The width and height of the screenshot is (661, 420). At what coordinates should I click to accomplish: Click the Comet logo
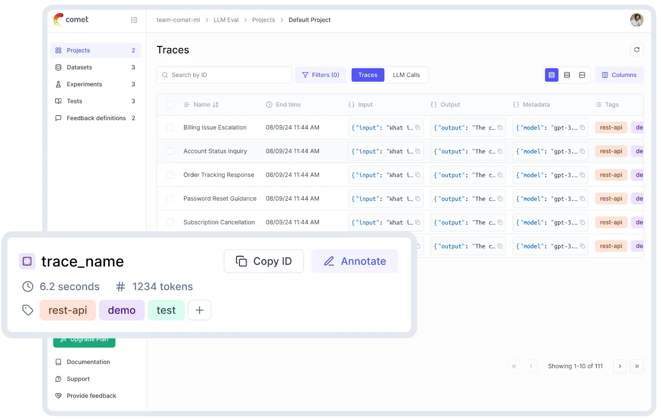71,19
